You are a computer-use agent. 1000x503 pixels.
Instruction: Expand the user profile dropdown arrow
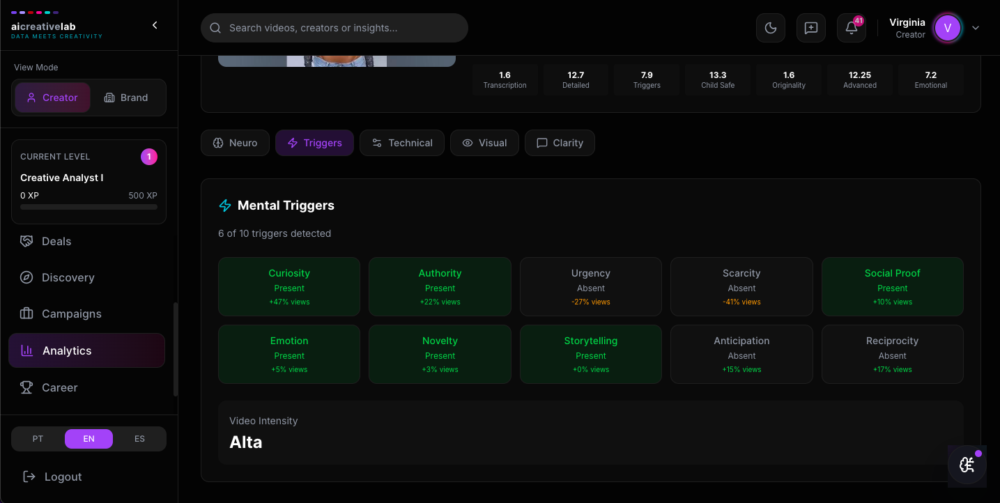click(x=976, y=28)
